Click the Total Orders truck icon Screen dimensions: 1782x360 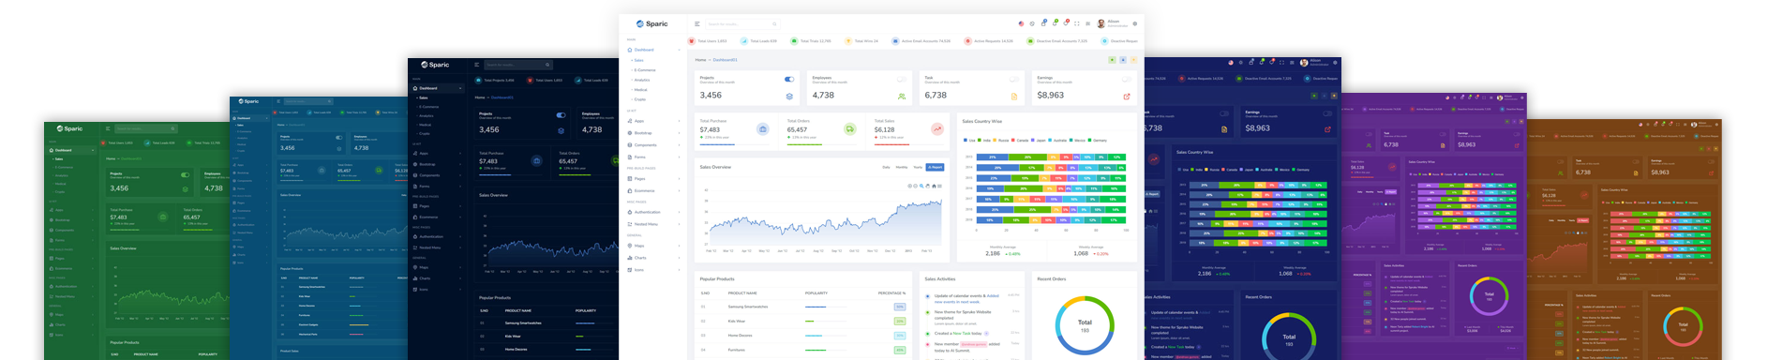[x=849, y=129]
